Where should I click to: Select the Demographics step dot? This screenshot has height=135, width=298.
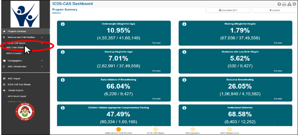192,129
